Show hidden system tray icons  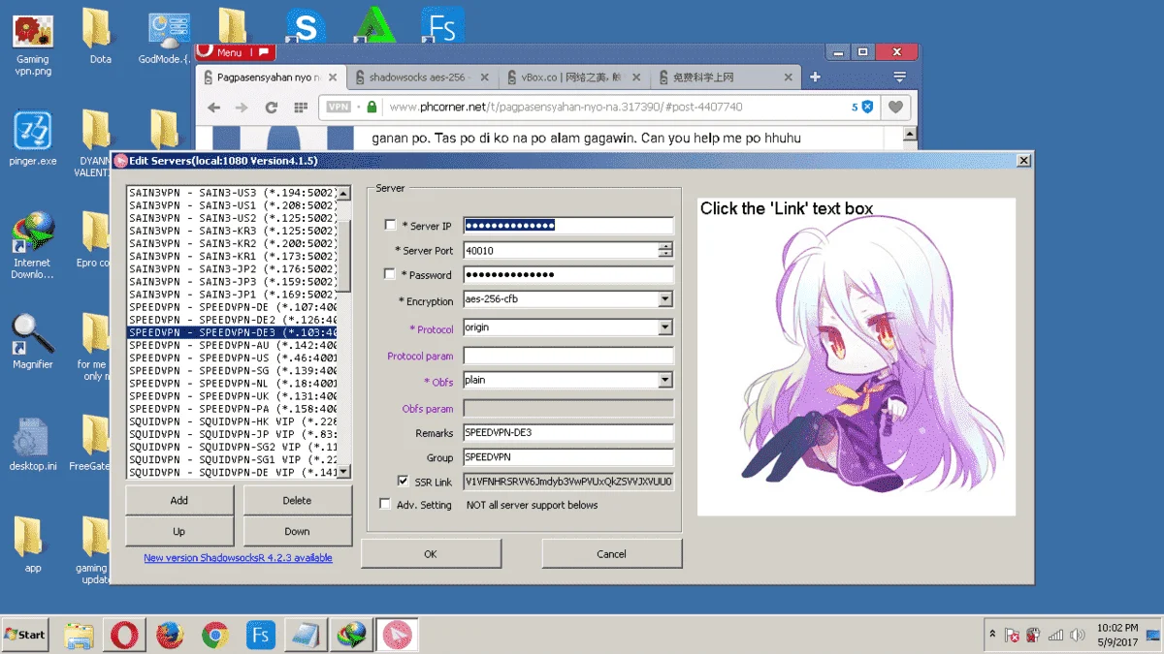point(992,635)
